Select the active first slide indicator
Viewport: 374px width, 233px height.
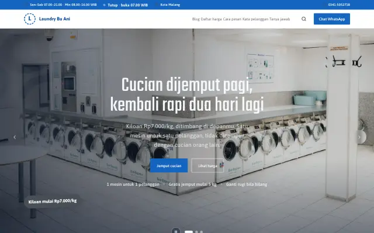click(x=189, y=232)
